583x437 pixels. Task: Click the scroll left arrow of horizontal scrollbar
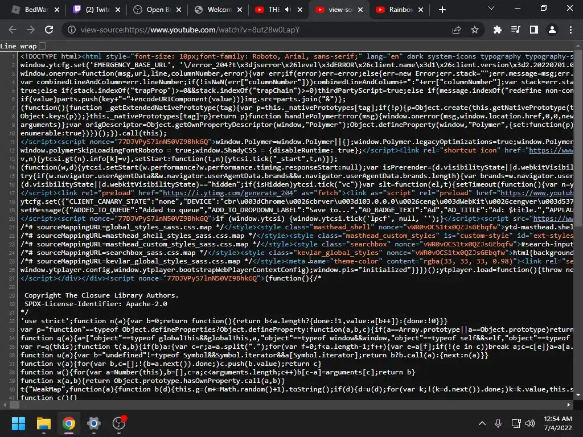tap(5, 405)
